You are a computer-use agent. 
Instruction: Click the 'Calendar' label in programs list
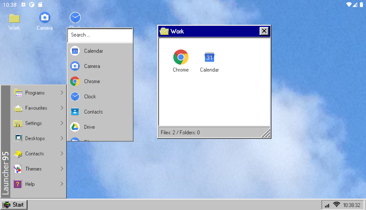point(94,51)
